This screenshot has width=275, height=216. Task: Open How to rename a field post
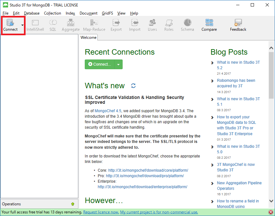(x=238, y=204)
